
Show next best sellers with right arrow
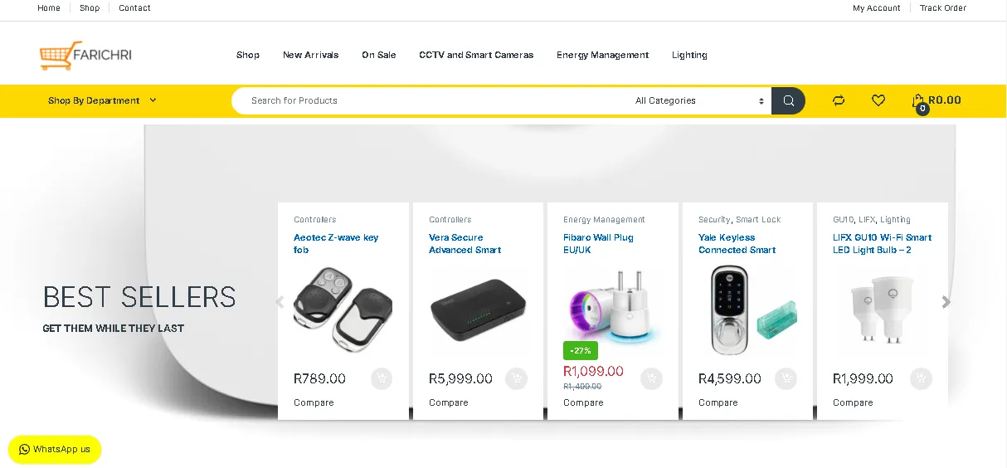[x=946, y=302]
